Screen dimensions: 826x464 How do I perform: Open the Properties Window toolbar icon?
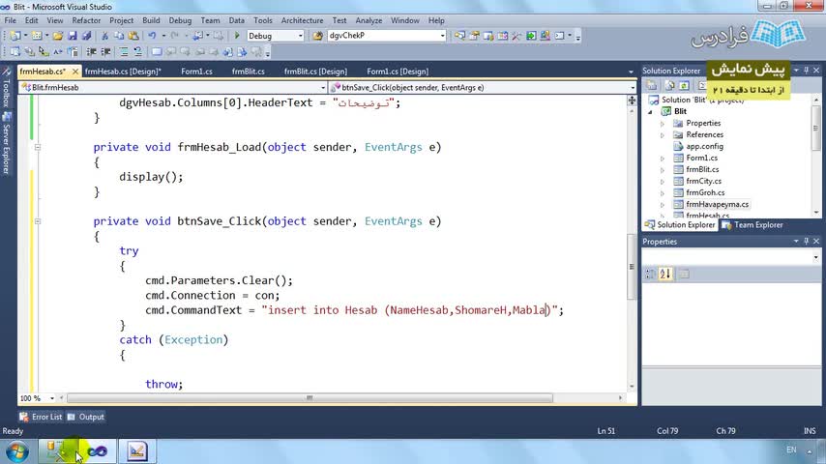(x=474, y=36)
